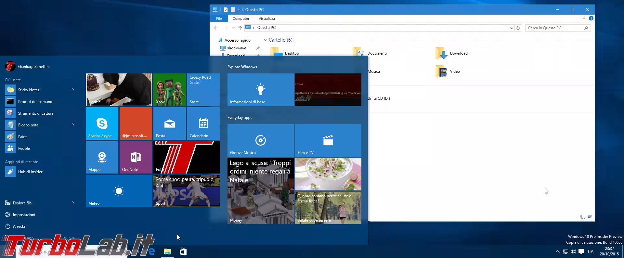The height and width of the screenshot is (258, 624).
Task: Open the Action Center notification icon
Action: coord(581,252)
